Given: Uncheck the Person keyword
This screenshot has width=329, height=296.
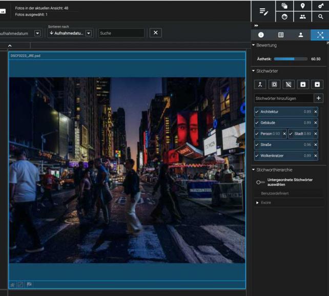Looking at the screenshot, I should coord(257,134).
